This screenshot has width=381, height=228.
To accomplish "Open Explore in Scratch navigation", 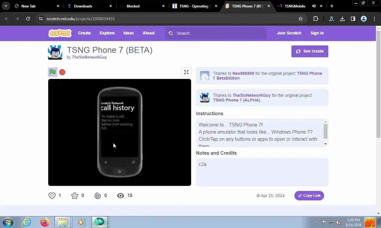I will pos(107,33).
